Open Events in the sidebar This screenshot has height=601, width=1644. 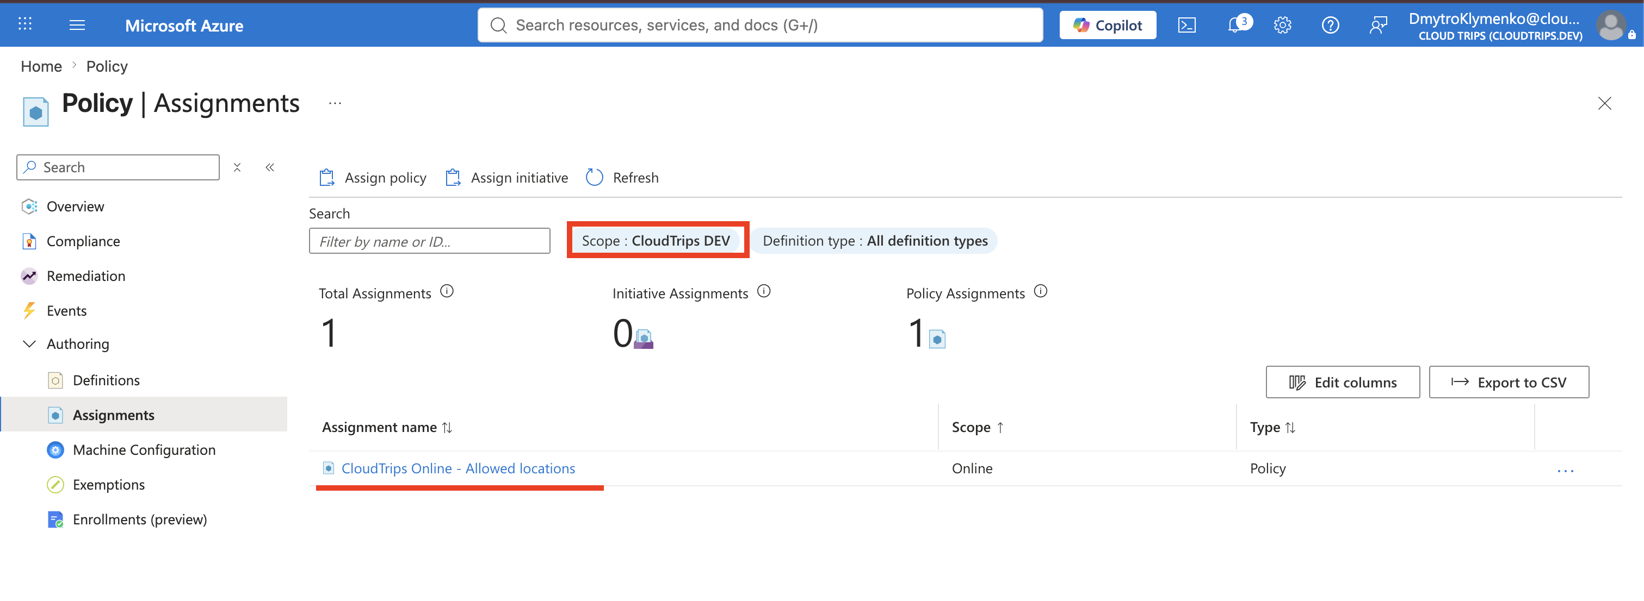pyautogui.click(x=66, y=310)
